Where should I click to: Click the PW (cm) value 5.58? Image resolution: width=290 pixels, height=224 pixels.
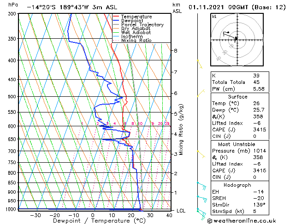[x=259, y=89]
